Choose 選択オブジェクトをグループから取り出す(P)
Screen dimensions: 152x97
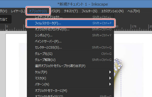(x=70, y=66)
